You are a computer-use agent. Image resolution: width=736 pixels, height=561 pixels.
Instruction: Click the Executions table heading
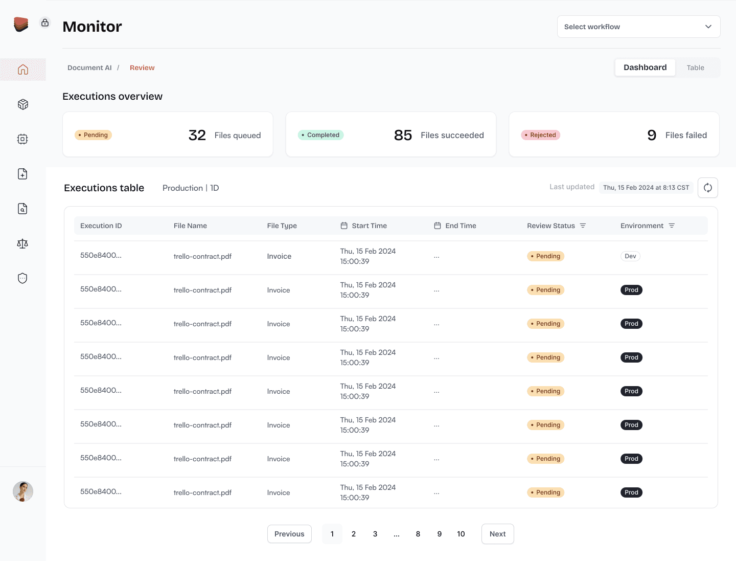104,188
